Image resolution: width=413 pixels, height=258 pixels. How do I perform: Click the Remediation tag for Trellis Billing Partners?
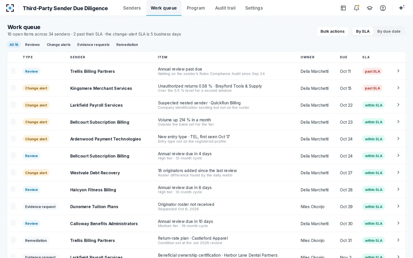click(36, 241)
